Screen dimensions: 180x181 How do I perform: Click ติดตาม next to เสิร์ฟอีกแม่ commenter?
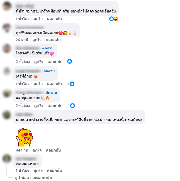[x=49, y=71]
